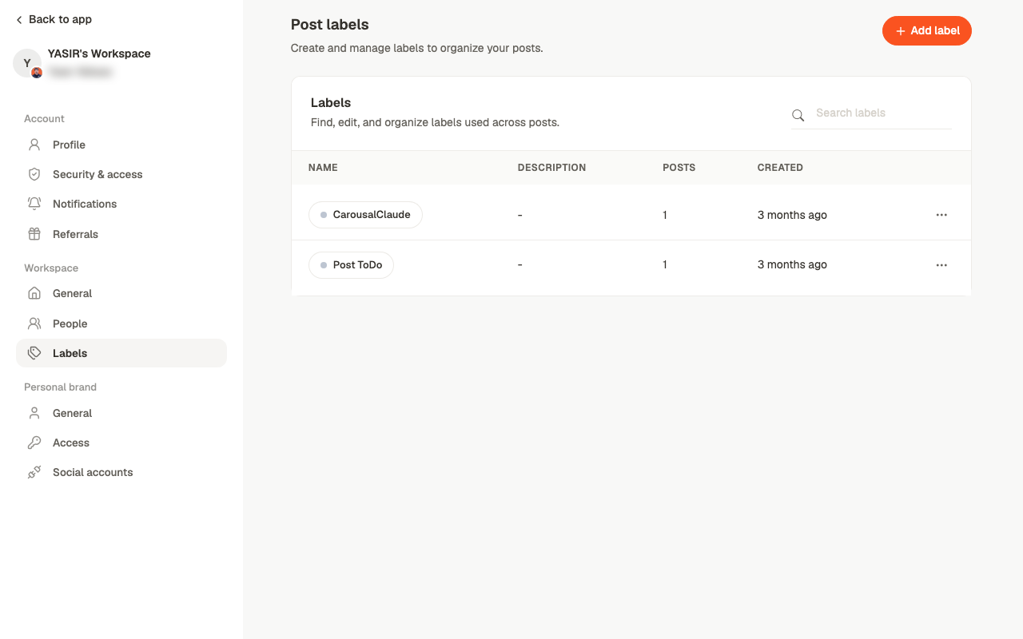The width and height of the screenshot is (1023, 639).
Task: Click the NAME column header
Action: tap(323, 168)
